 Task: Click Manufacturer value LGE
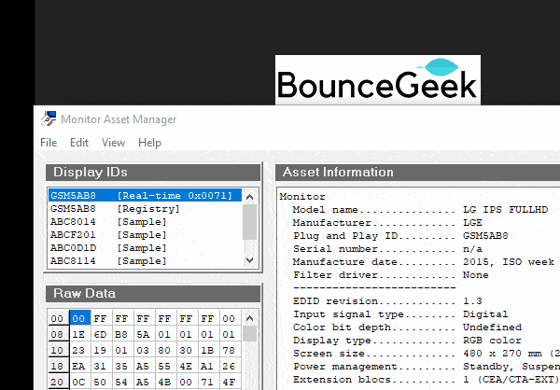pos(472,223)
